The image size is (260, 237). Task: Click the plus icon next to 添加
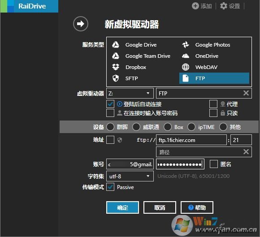pos(195,6)
